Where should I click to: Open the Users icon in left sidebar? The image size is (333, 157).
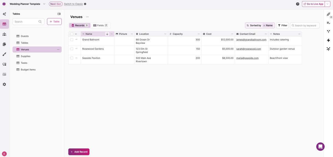tap(4, 34)
